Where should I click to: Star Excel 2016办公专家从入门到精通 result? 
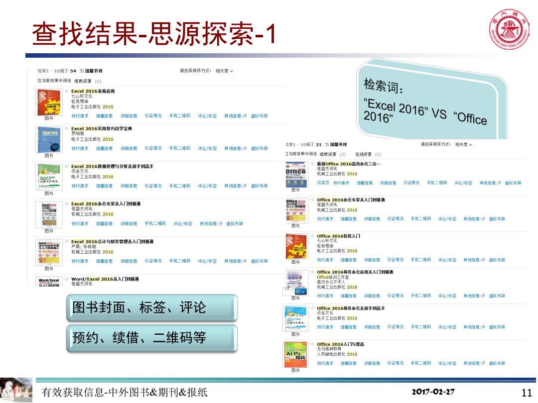click(x=67, y=203)
